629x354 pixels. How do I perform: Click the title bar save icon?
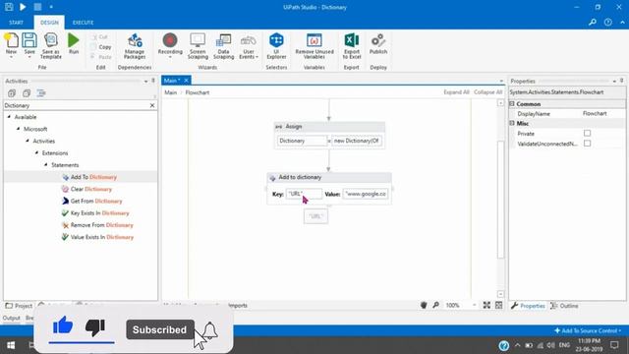9,7
